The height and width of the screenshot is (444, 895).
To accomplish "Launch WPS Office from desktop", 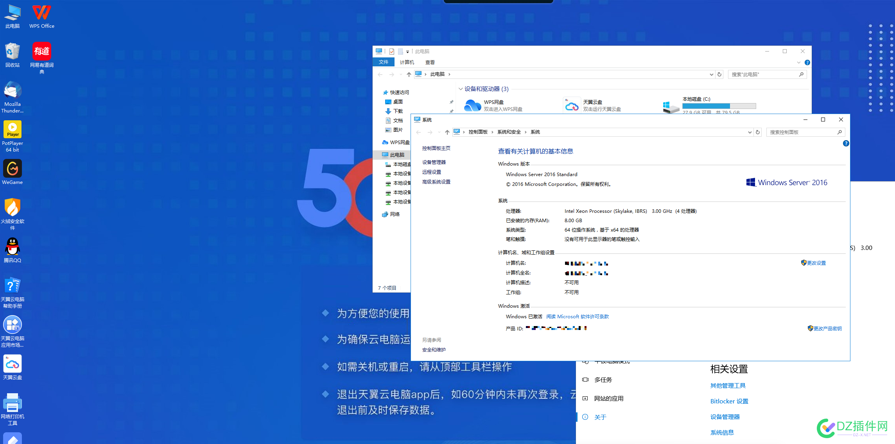I will pyautogui.click(x=42, y=16).
